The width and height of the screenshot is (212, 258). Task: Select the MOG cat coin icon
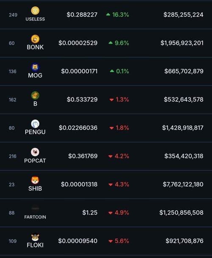point(35,67)
